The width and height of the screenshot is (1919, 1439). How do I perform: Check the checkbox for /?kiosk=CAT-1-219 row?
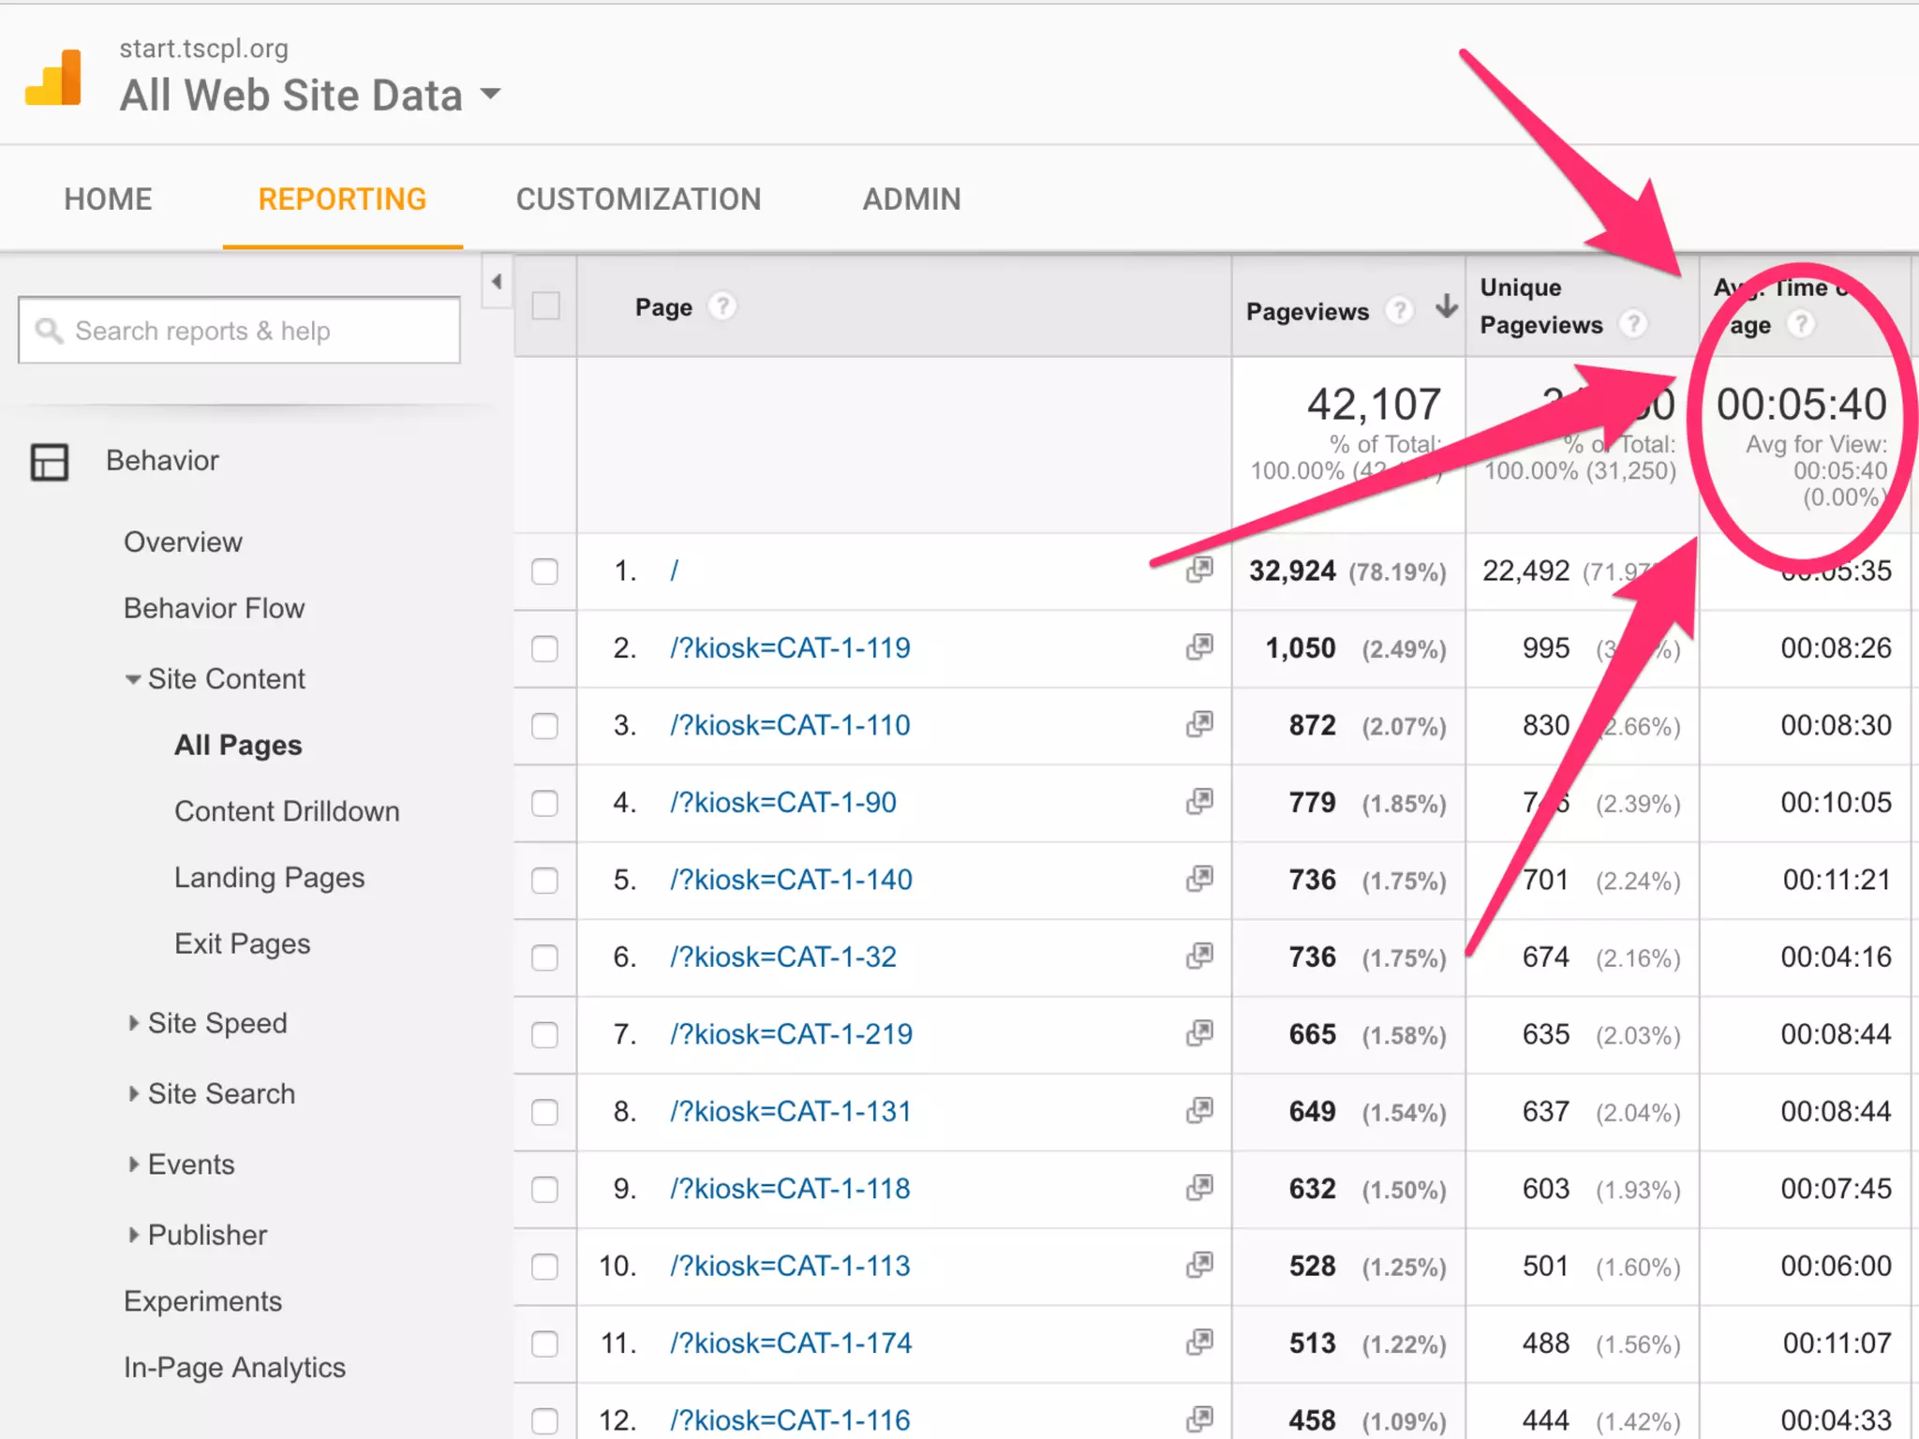[544, 1035]
